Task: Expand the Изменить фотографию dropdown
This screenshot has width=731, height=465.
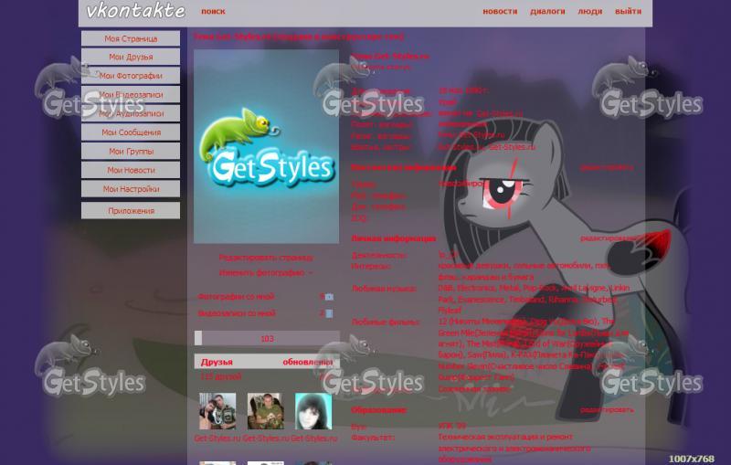Action: (x=265, y=273)
